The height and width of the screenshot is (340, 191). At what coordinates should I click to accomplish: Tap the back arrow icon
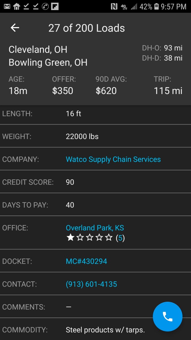(15, 28)
